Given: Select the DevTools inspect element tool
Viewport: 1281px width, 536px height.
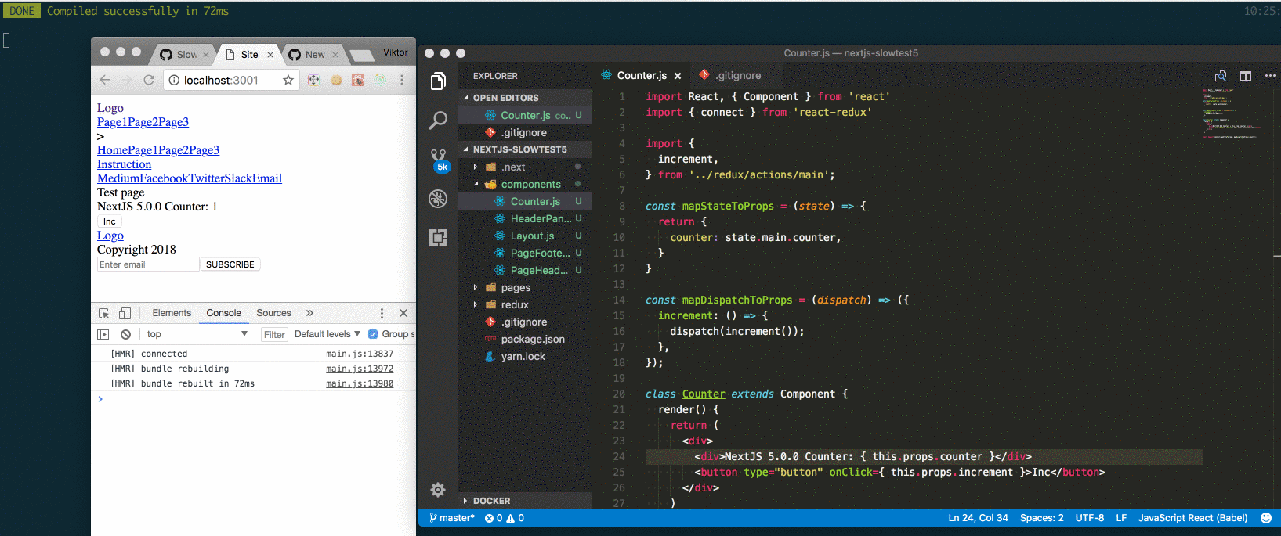Looking at the screenshot, I should (x=103, y=313).
